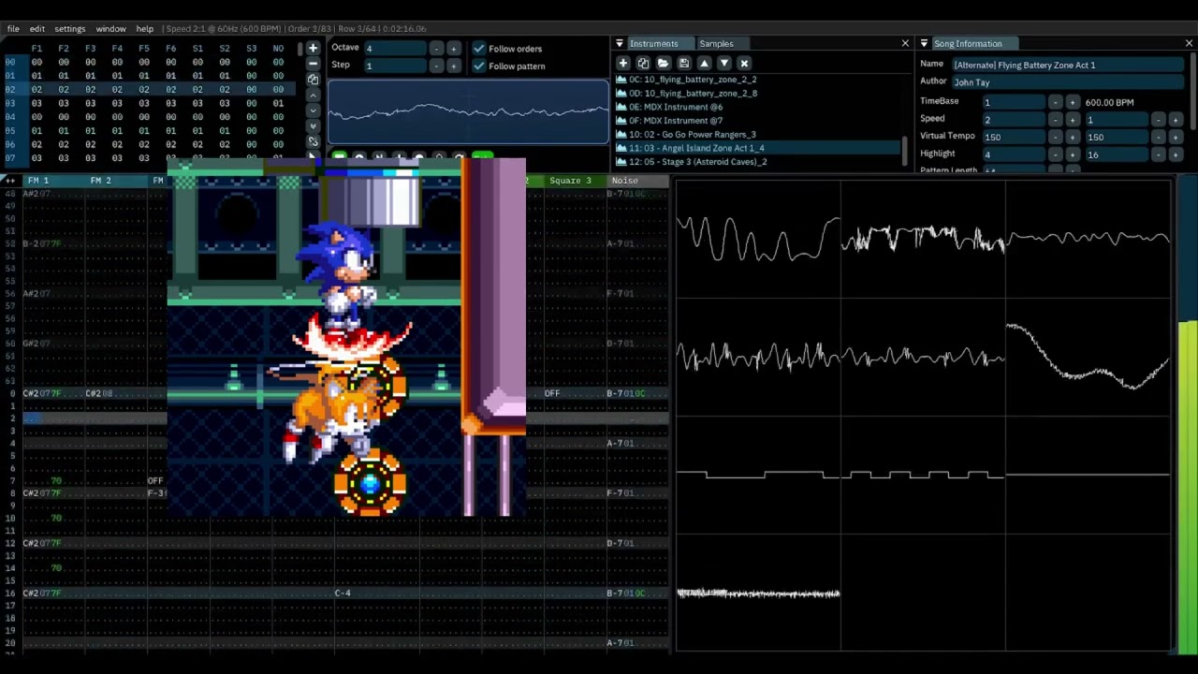Increase the Octave value
Image resolution: width=1198 pixels, height=674 pixels.
[454, 49]
